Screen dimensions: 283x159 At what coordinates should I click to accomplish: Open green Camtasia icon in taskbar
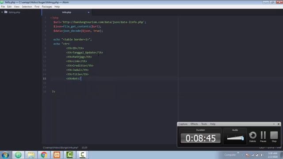(69, 155)
